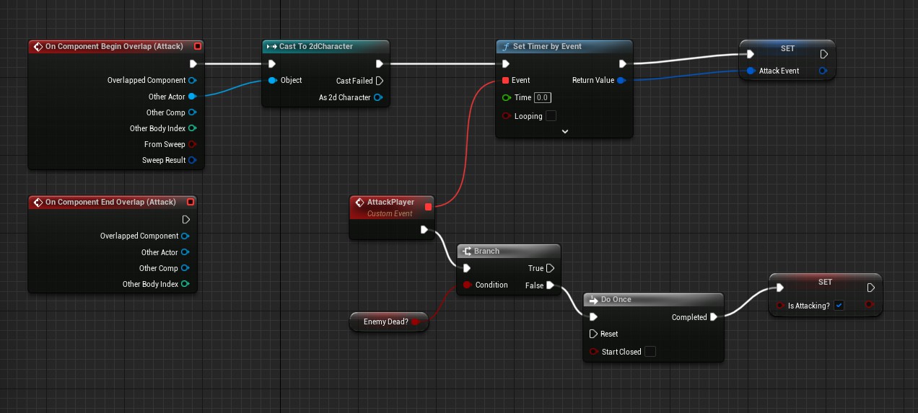Click the Branch True execution pin

point(551,268)
